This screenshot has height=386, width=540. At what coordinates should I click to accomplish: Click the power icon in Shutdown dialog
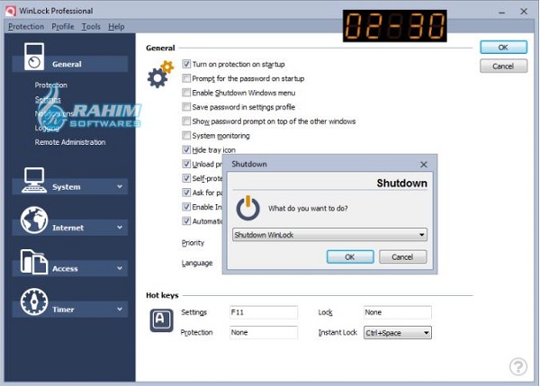[247, 208]
